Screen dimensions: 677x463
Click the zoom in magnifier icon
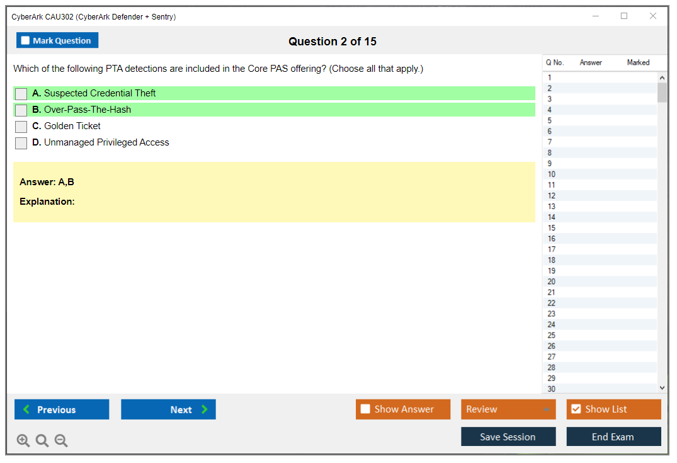coord(23,441)
